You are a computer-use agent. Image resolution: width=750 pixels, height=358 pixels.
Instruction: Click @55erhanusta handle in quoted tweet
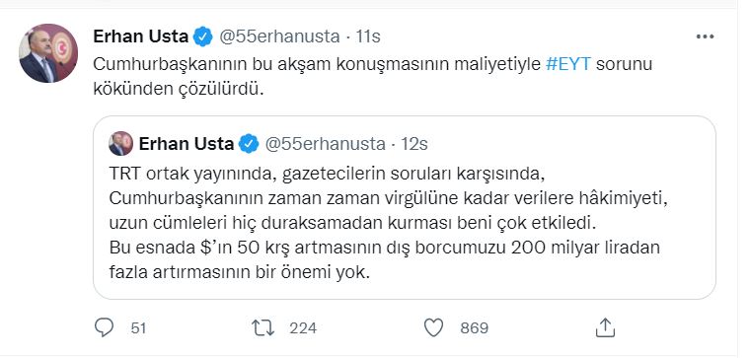[x=325, y=143]
